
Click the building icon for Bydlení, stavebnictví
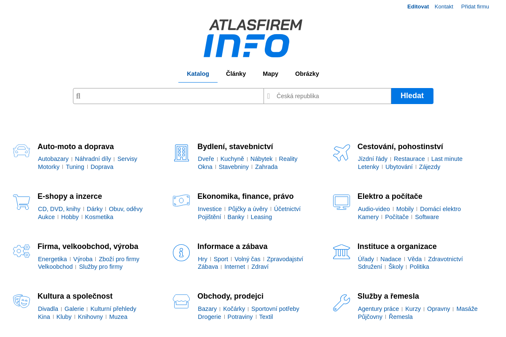(x=181, y=152)
